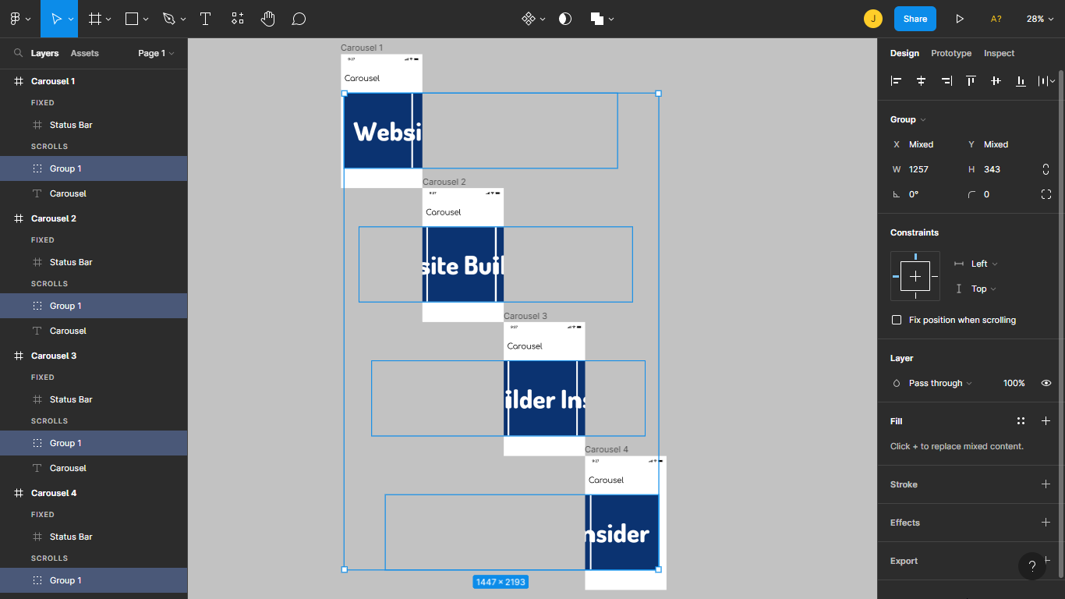
Task: Toggle constrain proportions link icon
Action: 1046,169
